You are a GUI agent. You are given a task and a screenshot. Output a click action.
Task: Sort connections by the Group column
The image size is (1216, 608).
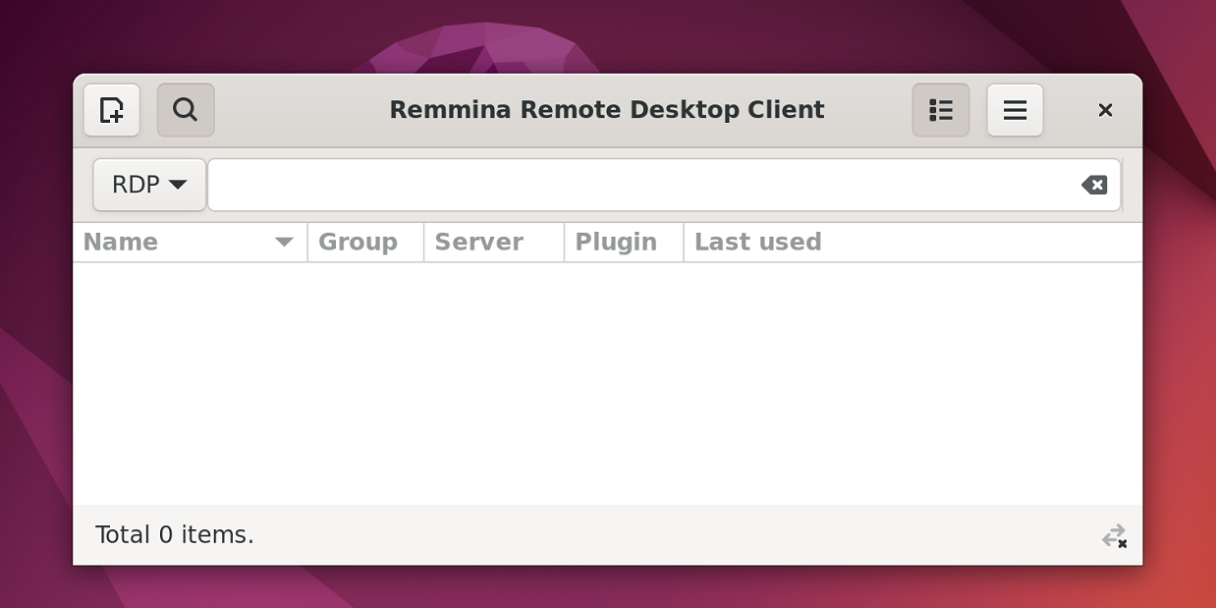pos(357,242)
